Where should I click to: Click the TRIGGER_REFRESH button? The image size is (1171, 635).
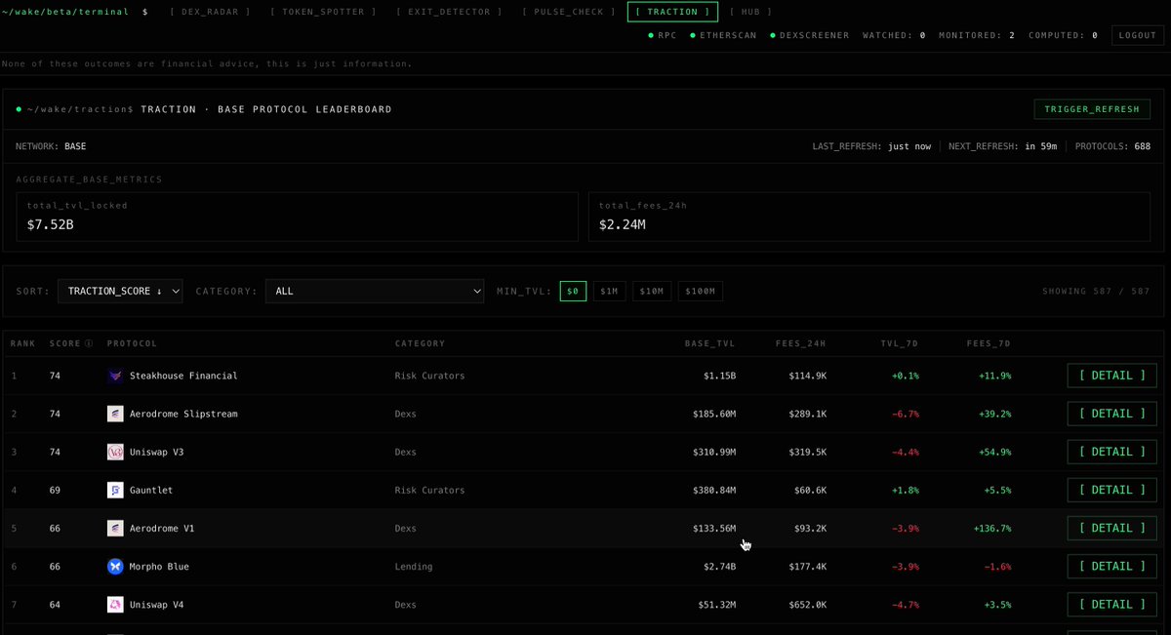1092,109
